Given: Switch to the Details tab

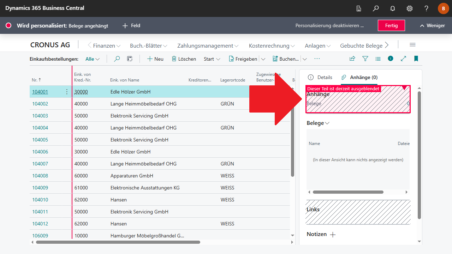Looking at the screenshot, I should 320,77.
